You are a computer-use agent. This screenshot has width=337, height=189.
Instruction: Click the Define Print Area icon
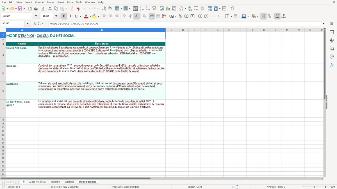[x=210, y=9]
